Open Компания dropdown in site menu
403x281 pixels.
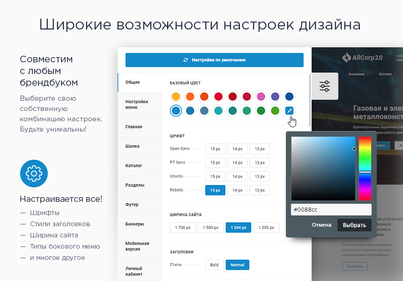coord(358,74)
